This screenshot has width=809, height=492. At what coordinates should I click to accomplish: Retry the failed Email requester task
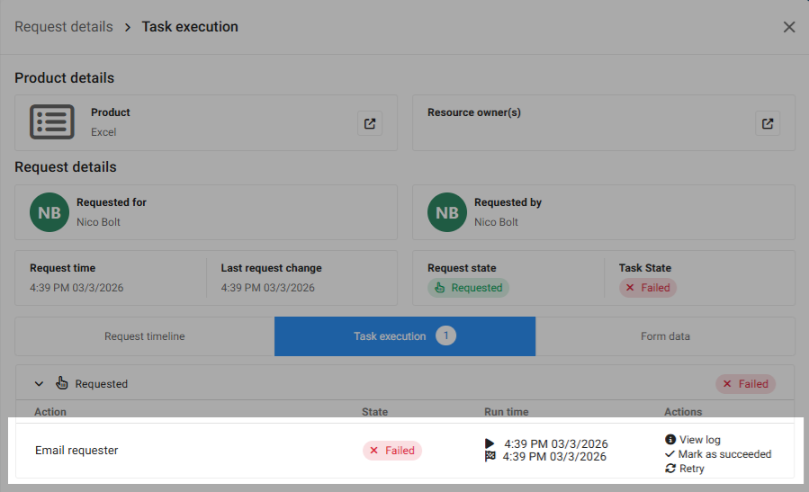tap(691, 469)
